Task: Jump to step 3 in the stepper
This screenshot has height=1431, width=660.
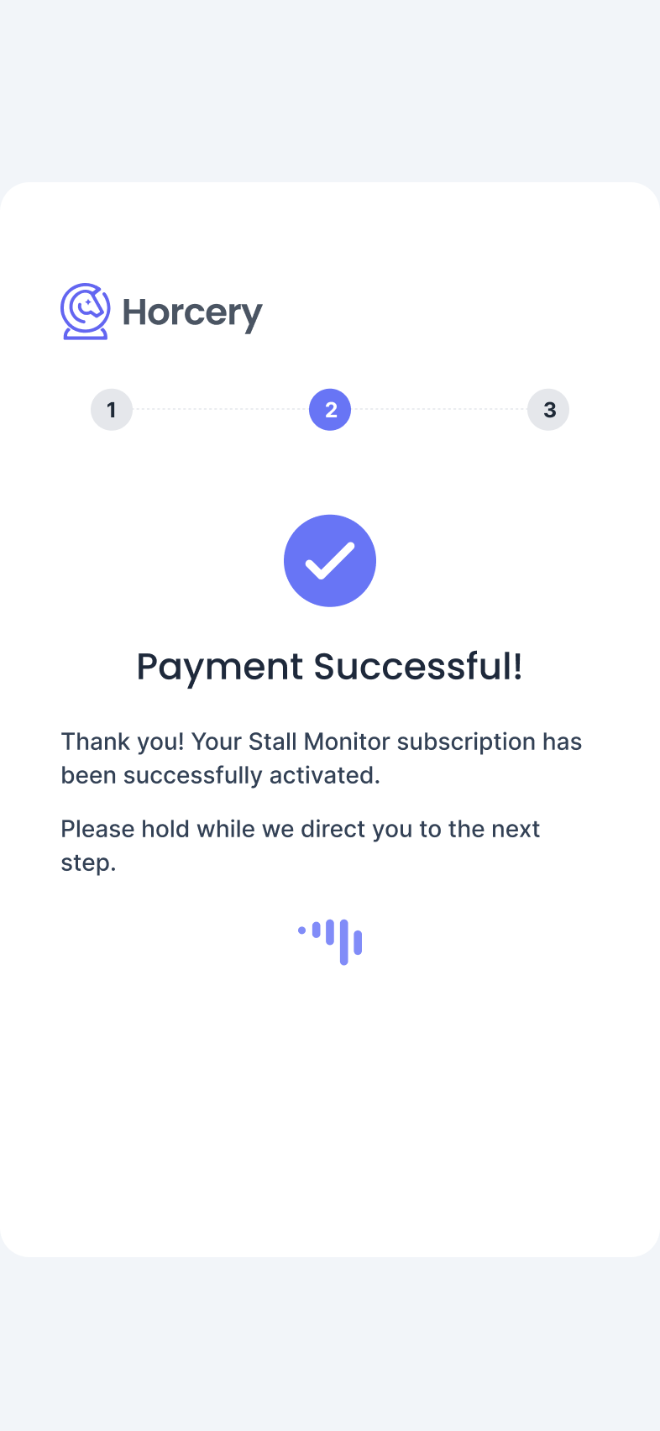Action: (x=548, y=410)
